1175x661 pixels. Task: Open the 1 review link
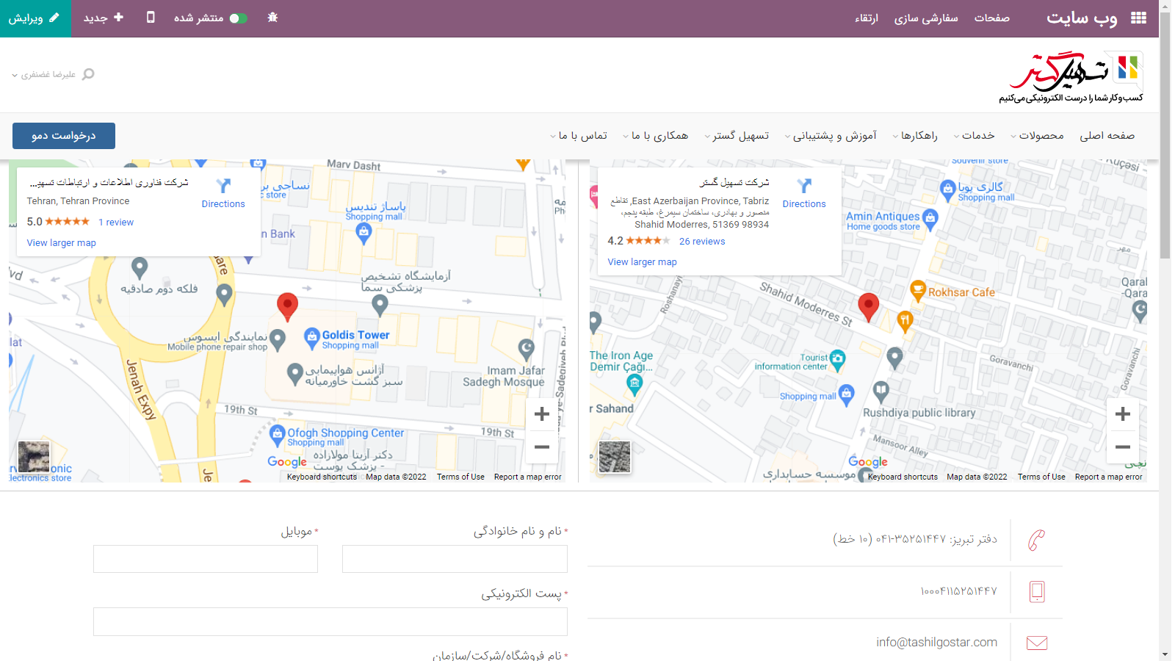(x=116, y=223)
